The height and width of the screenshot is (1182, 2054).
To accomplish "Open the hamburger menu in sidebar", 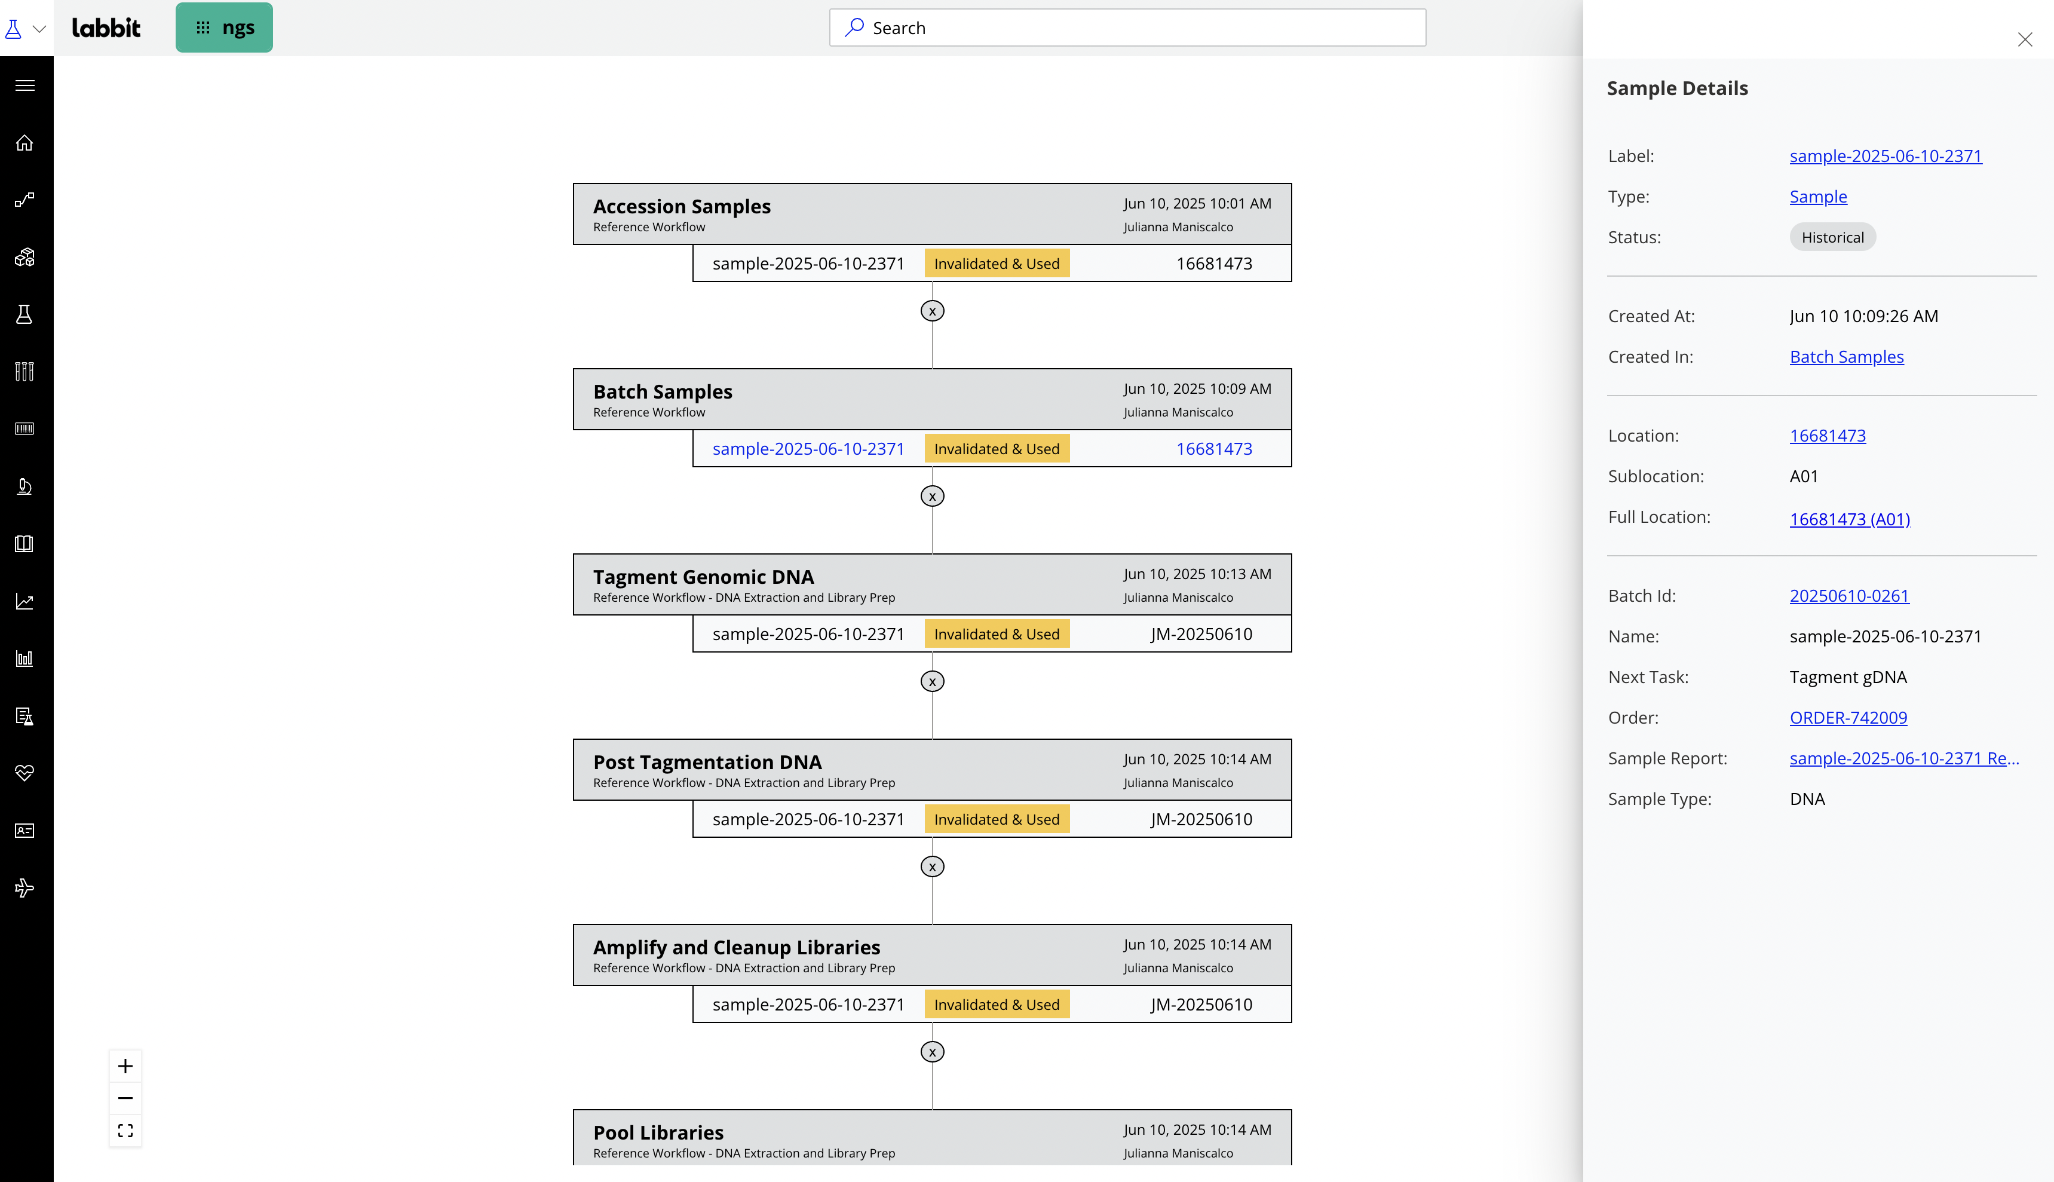I will click(x=24, y=85).
